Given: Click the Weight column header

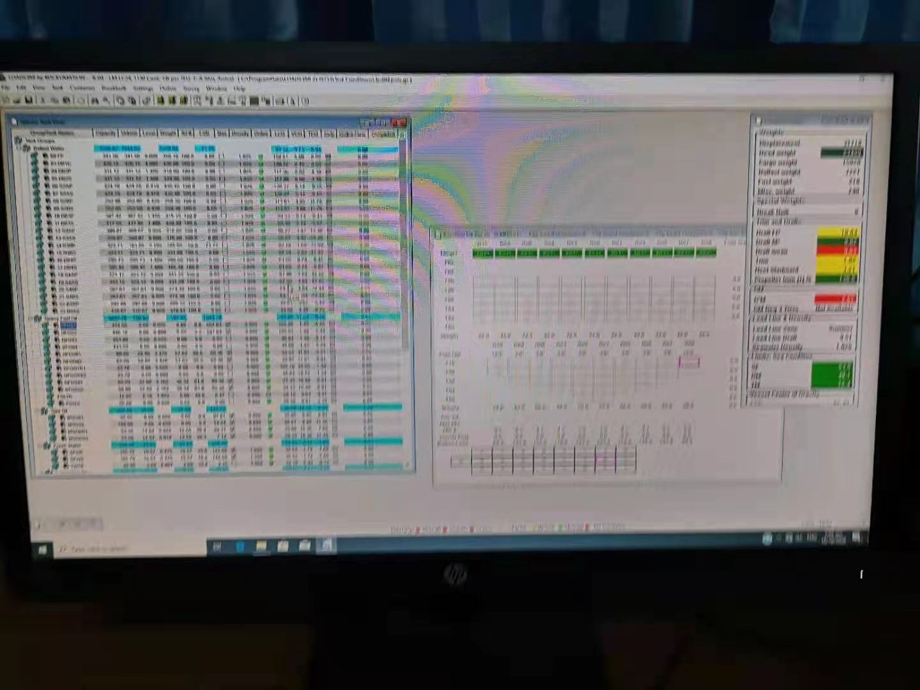Looking at the screenshot, I should point(167,133).
